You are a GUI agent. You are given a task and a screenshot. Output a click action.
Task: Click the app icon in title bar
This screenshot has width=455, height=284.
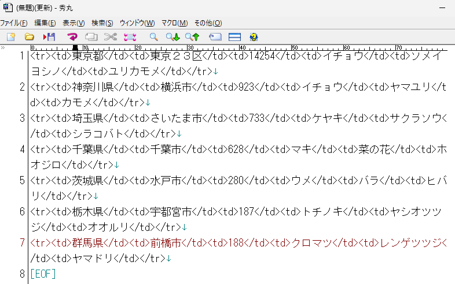[8, 8]
